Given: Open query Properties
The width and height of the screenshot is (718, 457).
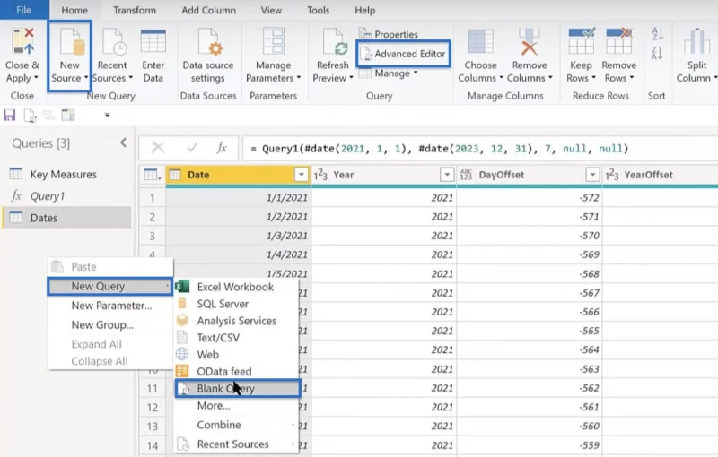Looking at the screenshot, I should point(389,34).
